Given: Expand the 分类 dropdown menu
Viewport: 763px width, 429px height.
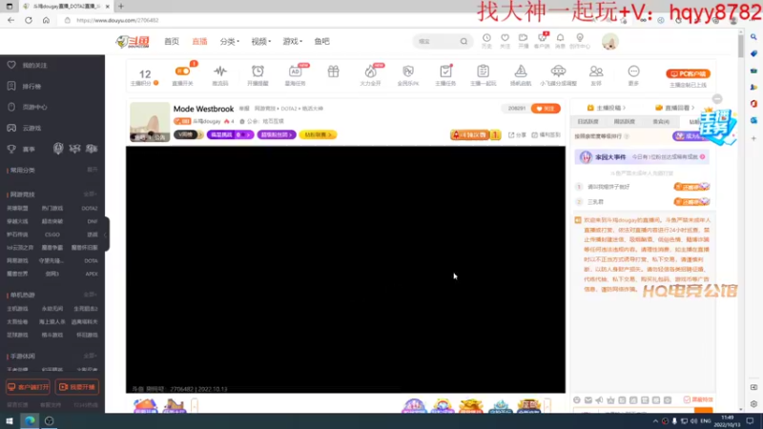Looking at the screenshot, I should click(x=229, y=41).
